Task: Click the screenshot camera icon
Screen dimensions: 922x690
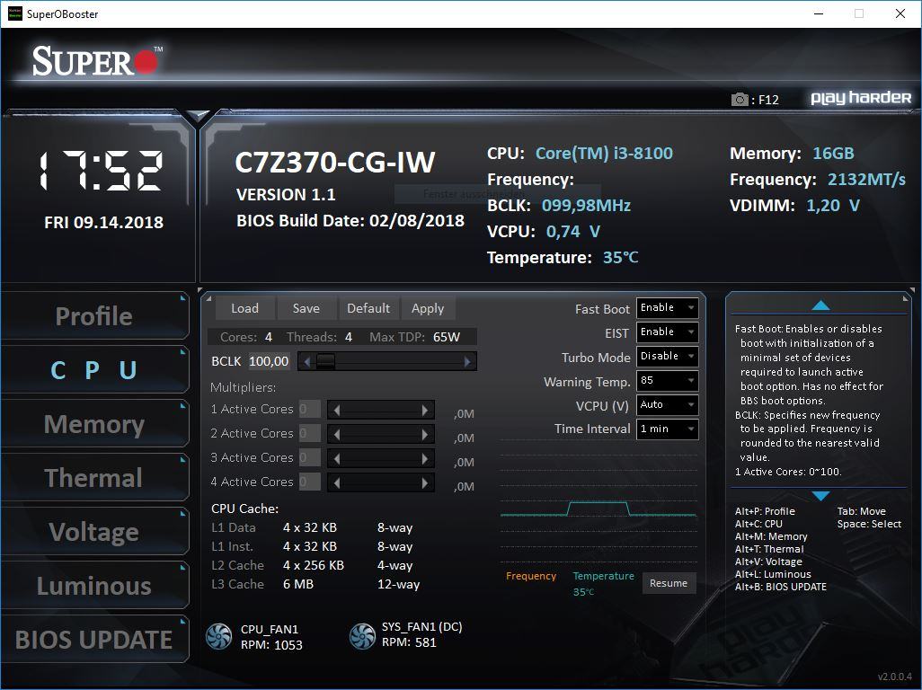Action: [x=740, y=100]
